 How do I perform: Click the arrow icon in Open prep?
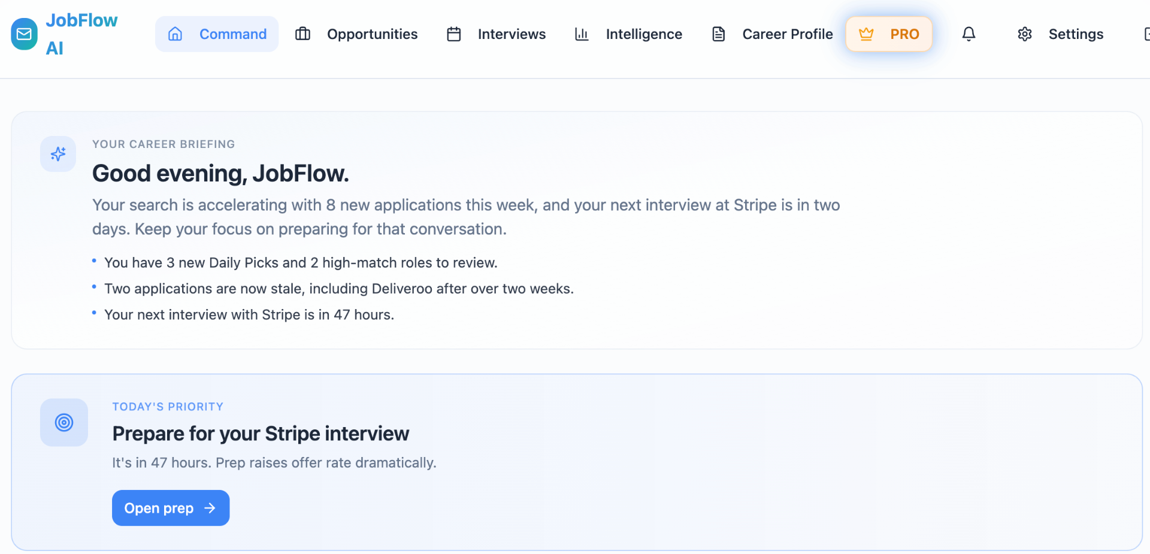pos(210,508)
